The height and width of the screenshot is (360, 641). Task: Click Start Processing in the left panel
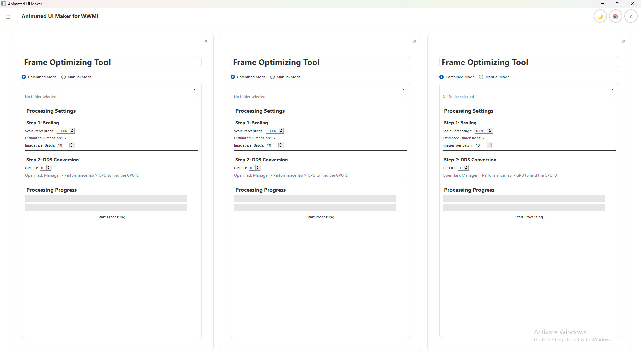(112, 217)
